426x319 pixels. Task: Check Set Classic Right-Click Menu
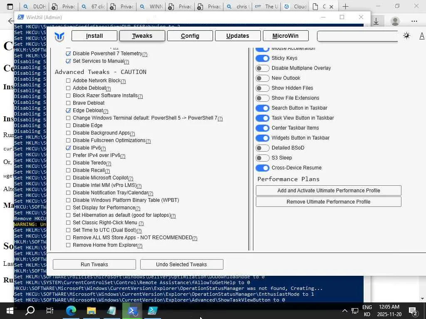point(68,223)
